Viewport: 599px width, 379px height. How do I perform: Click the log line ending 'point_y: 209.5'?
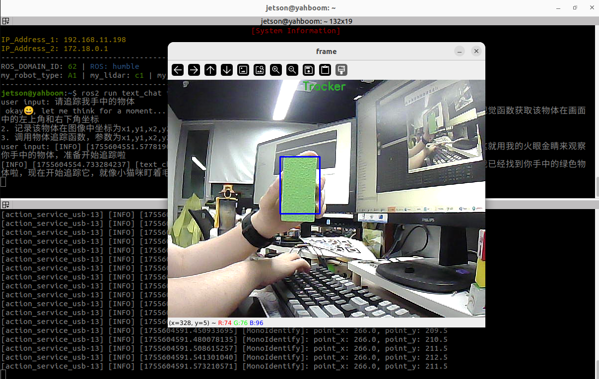tap(224, 331)
